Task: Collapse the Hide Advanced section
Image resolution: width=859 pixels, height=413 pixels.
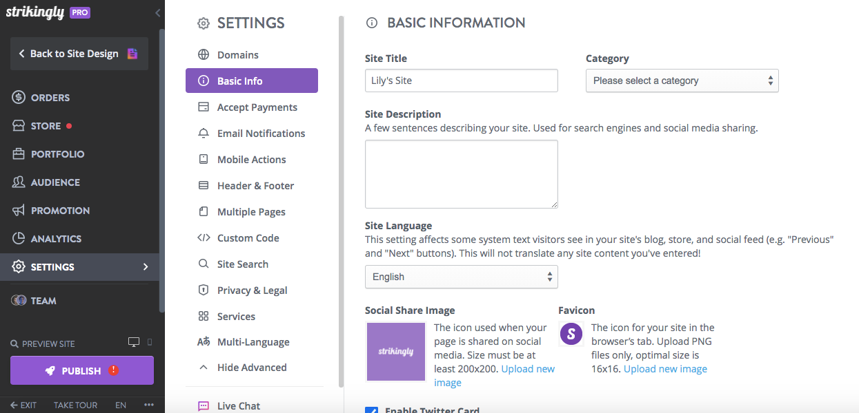Action: tap(252, 367)
